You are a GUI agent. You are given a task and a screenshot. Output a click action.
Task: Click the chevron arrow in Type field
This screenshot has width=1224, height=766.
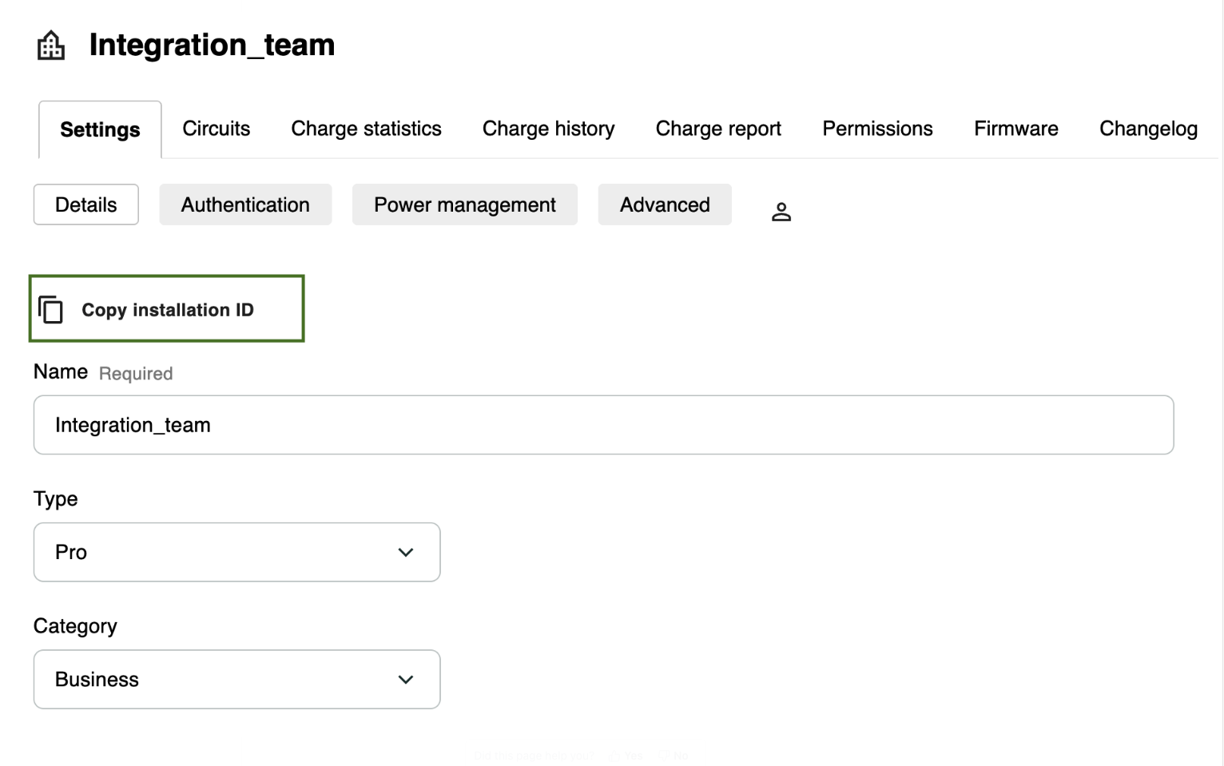tap(405, 553)
